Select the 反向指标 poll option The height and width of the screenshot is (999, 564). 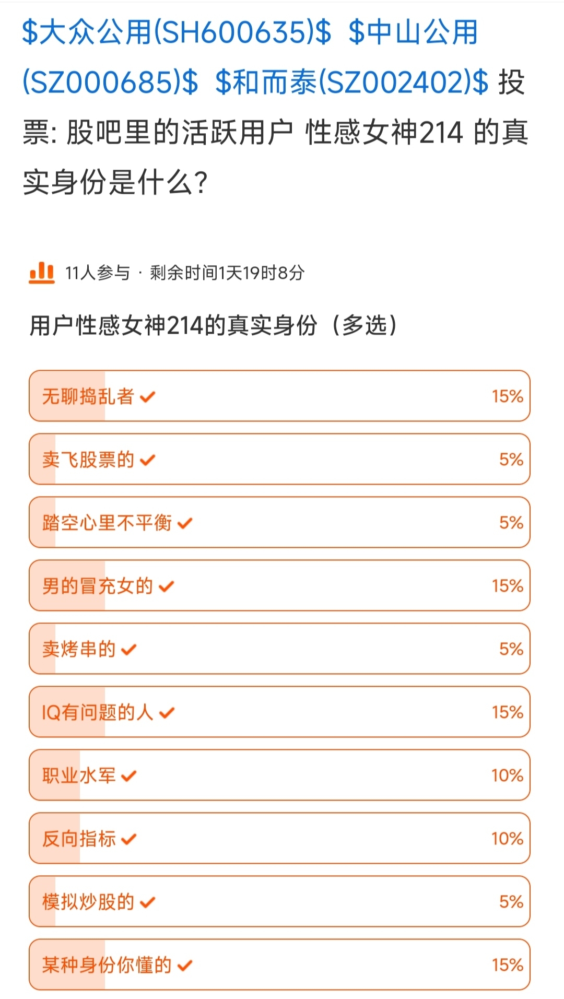[x=279, y=838]
